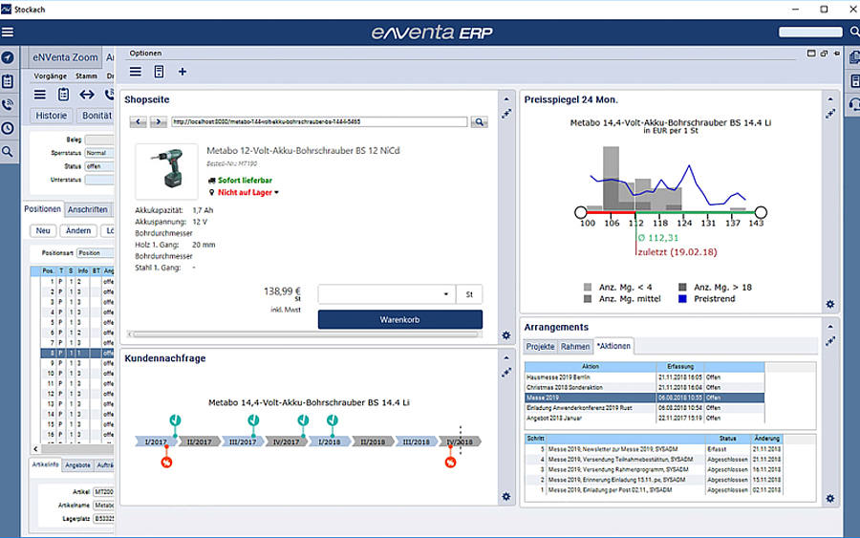
Task: Open Shopseite panel settings gear
Action: [506, 335]
